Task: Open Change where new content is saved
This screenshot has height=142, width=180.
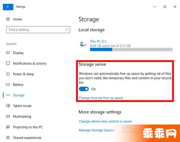Action: pyautogui.click(x=105, y=121)
